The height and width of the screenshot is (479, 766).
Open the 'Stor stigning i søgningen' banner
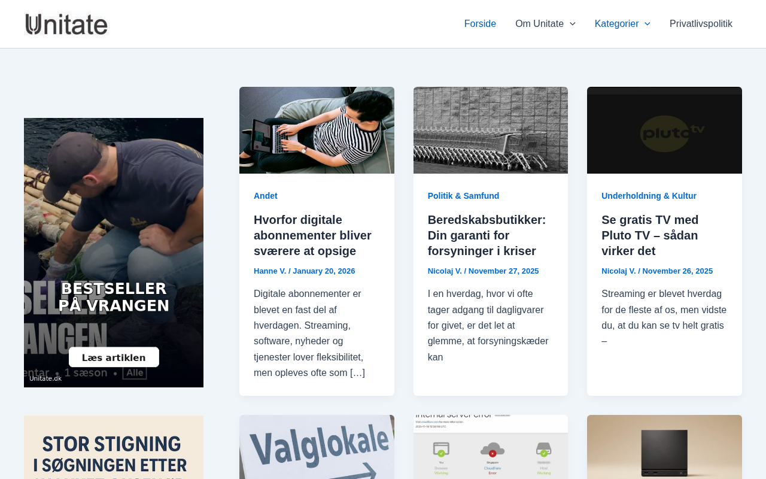coord(114,447)
